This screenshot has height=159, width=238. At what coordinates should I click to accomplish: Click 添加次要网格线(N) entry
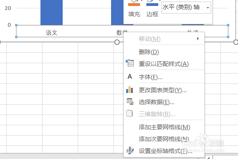tap(164, 139)
